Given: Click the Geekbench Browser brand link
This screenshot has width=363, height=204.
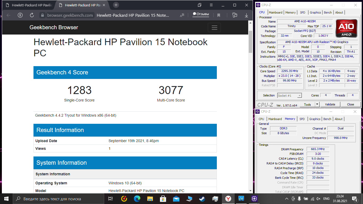Looking at the screenshot, I should point(54,27).
